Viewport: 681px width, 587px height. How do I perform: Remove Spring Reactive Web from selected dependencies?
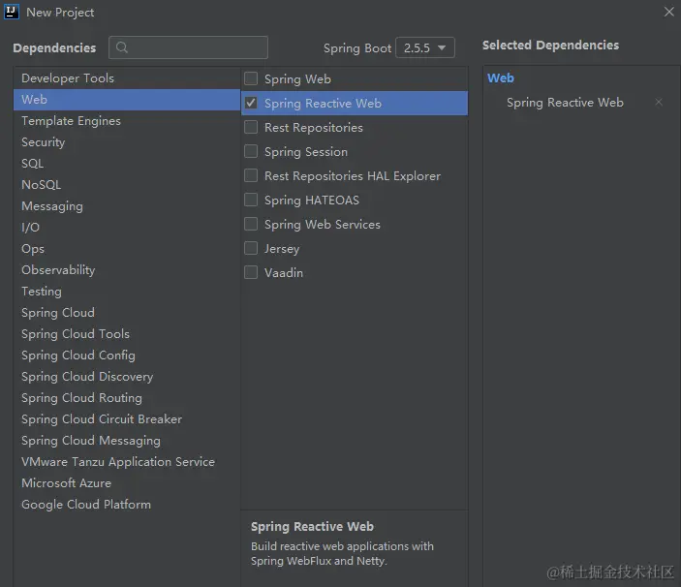[x=659, y=102]
